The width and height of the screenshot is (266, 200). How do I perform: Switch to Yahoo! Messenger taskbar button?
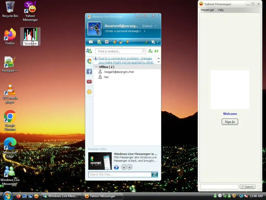point(103,196)
